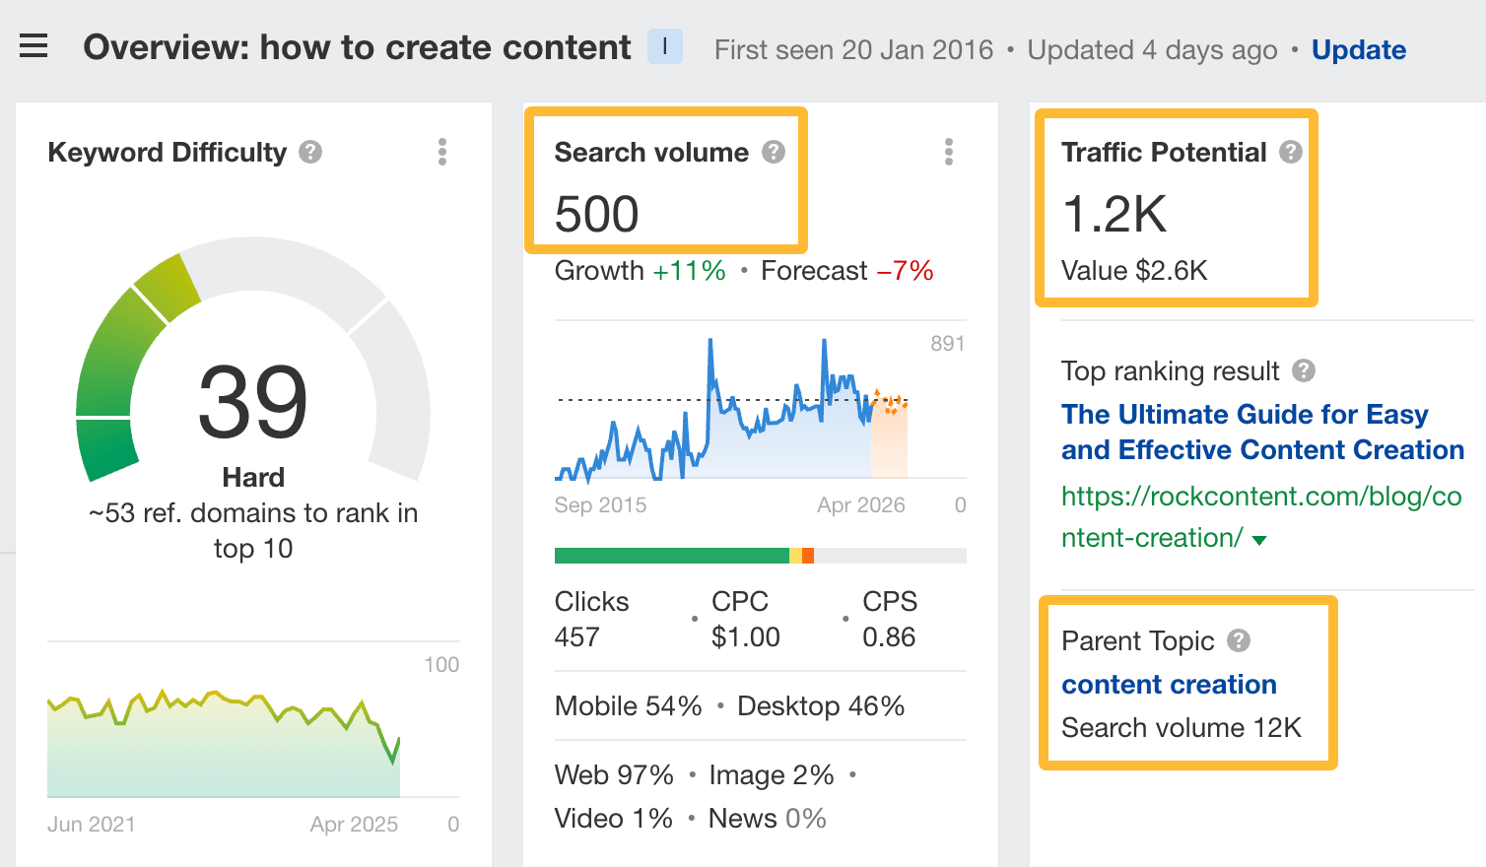
Task: Open the Search volume options kebab menu
Action: (x=948, y=152)
